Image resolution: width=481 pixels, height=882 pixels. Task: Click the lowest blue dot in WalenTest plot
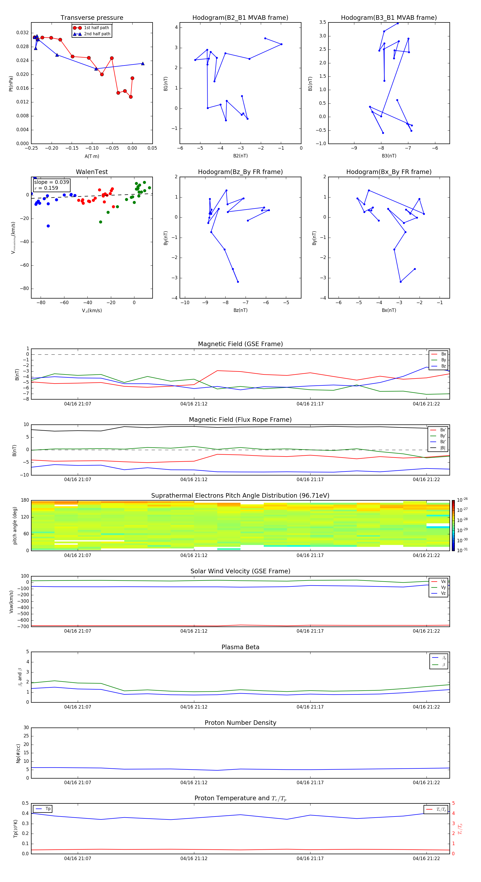point(48,226)
